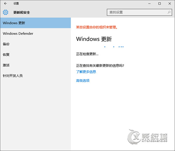
Task: Open the 高级选项 link
Action: click(x=83, y=80)
